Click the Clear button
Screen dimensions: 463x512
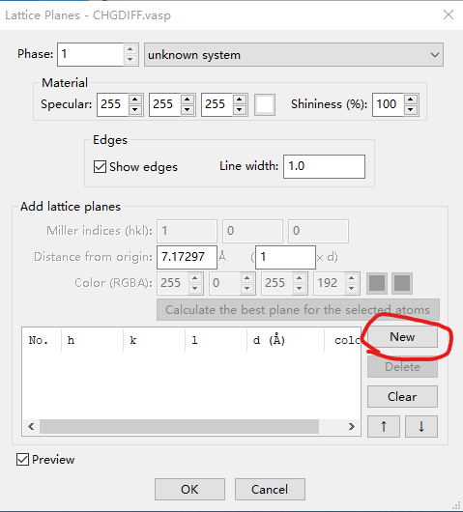click(x=402, y=396)
